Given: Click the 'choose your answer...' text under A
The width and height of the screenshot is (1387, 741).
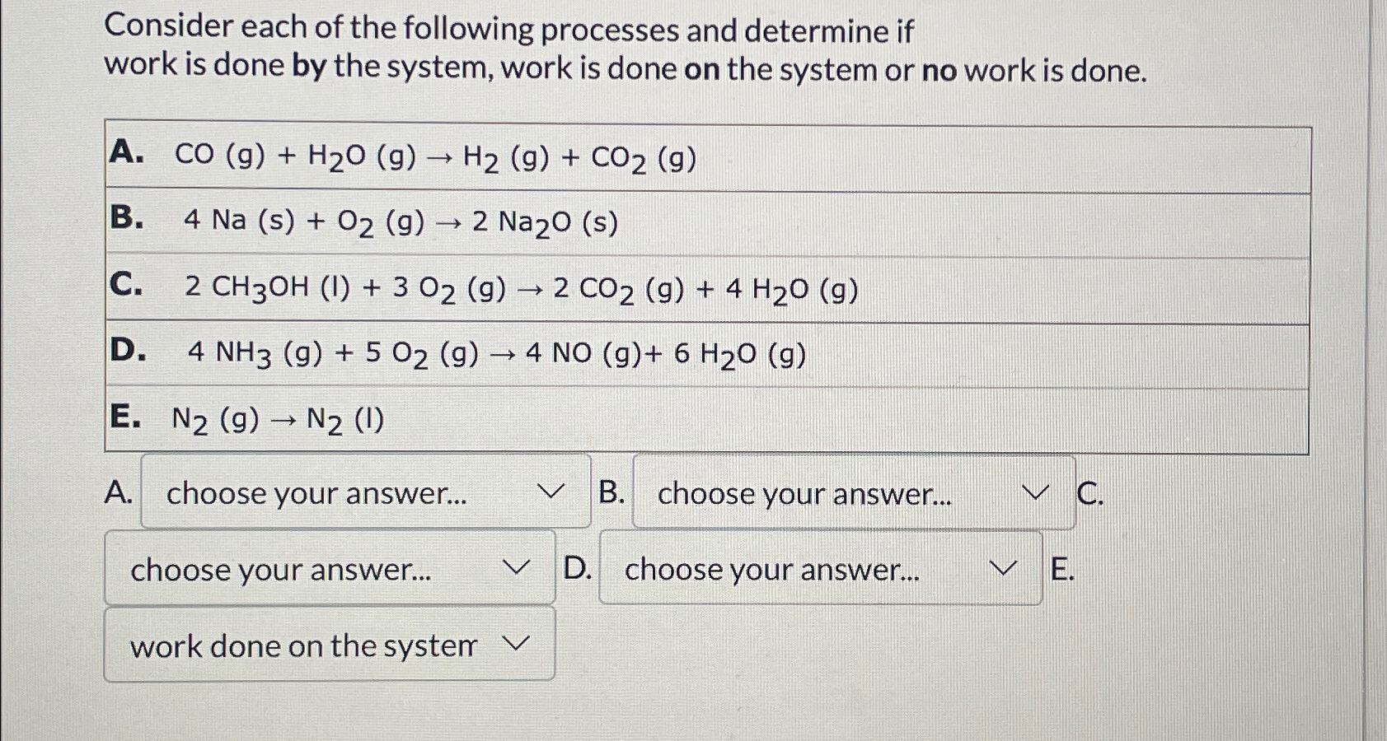Looking at the screenshot, I should click(x=316, y=492).
